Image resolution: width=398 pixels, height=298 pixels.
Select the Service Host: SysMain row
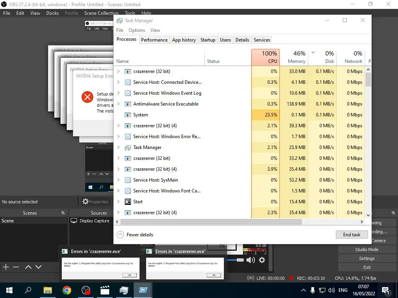pos(239,180)
